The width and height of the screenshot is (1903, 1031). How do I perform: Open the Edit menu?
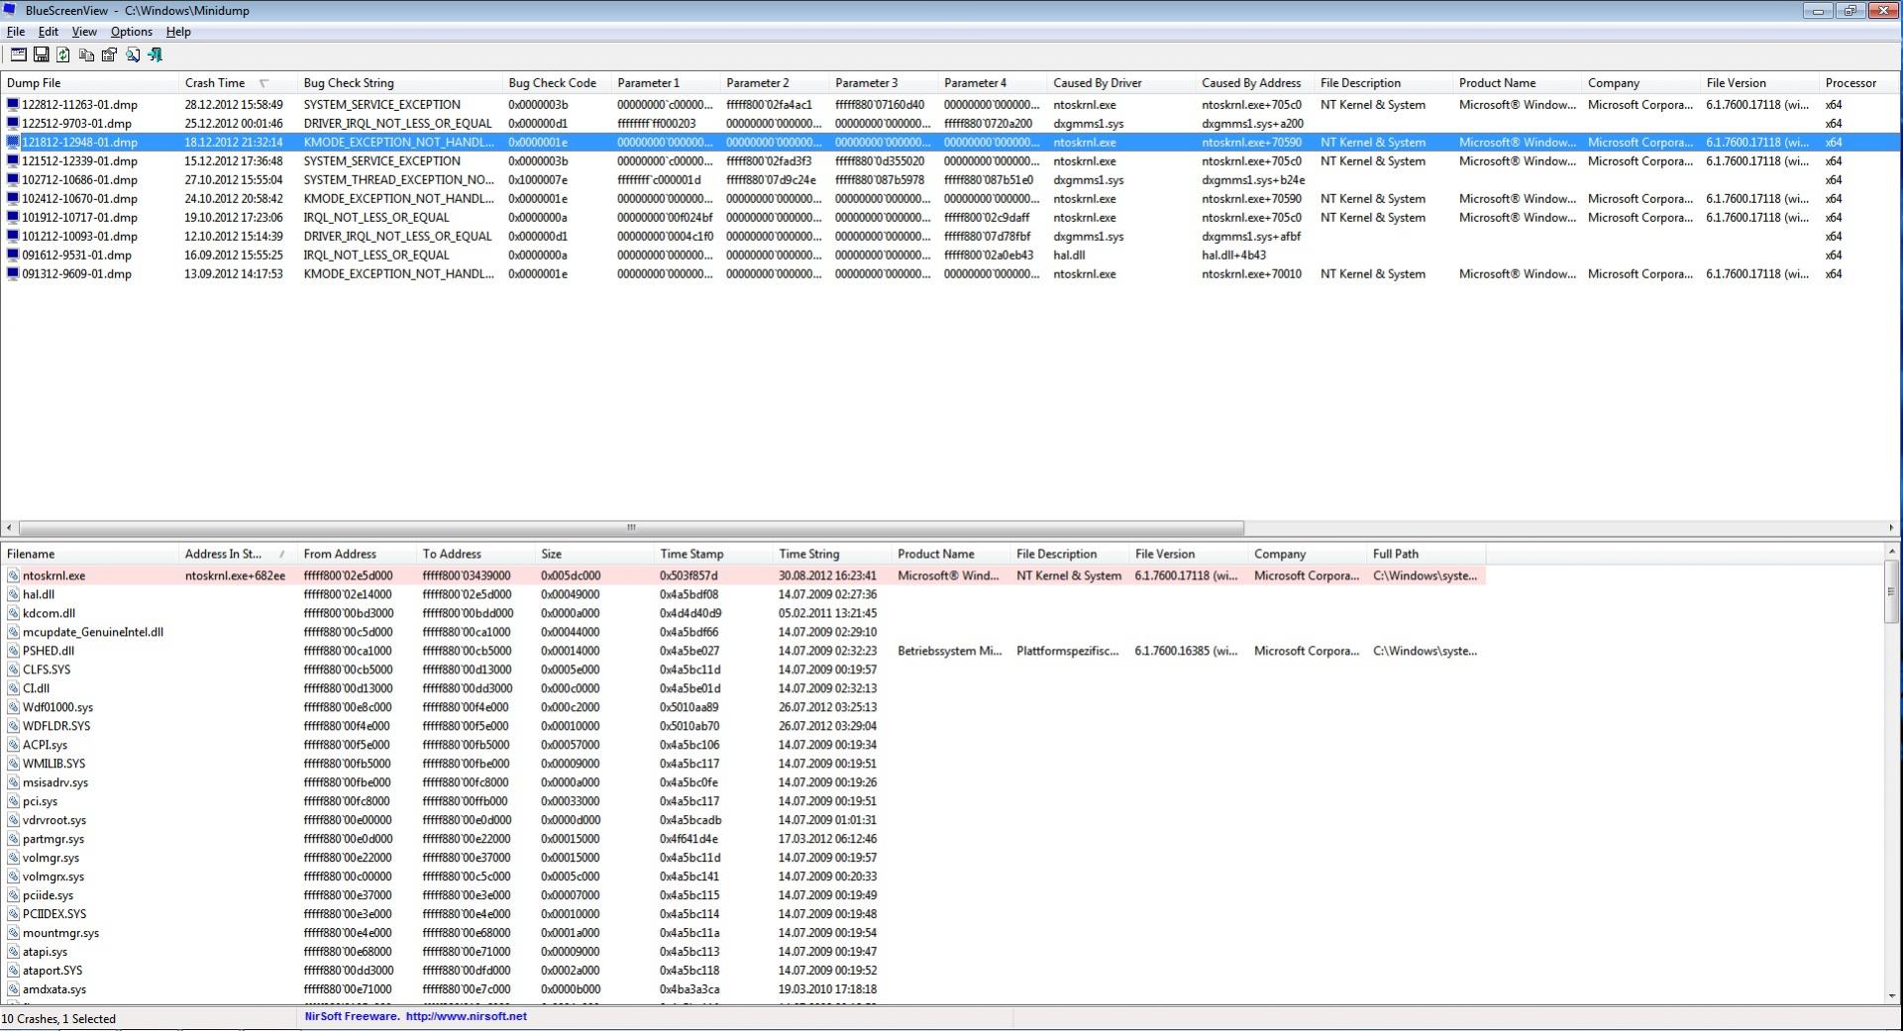click(48, 32)
